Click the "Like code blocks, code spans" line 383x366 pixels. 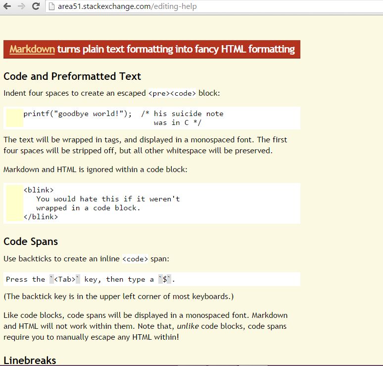[x=145, y=315]
